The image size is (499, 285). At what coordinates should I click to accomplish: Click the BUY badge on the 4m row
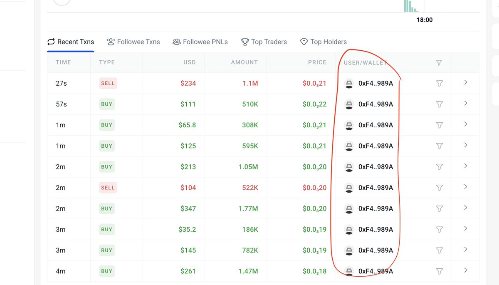106,271
